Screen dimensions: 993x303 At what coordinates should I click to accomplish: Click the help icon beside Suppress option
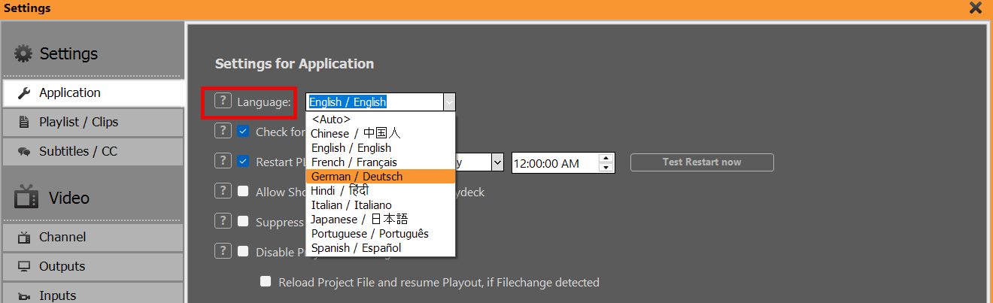click(x=223, y=221)
